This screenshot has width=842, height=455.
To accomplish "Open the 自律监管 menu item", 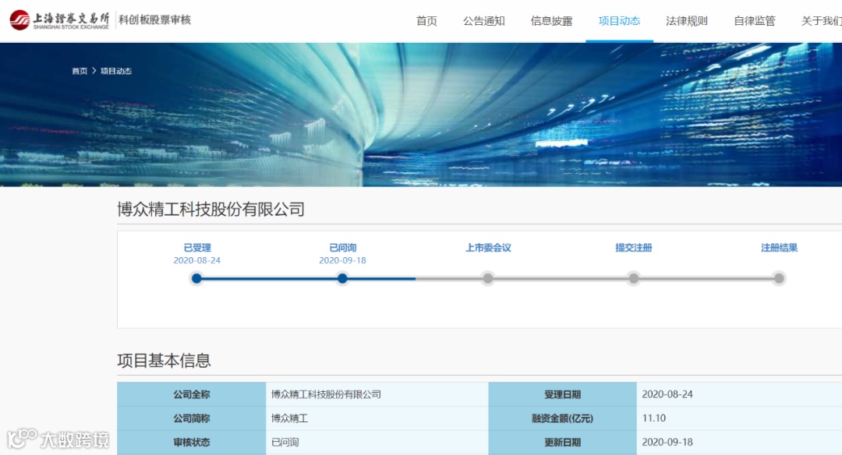I will (755, 21).
